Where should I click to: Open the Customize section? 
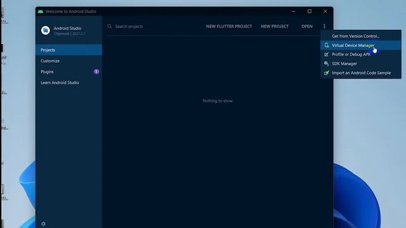[x=69, y=61]
